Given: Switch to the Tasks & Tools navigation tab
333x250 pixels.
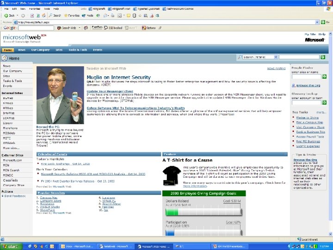Looking at the screenshot, I should 78,50.
